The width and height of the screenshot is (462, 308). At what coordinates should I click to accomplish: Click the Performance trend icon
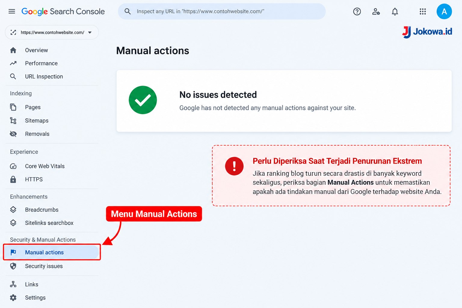pyautogui.click(x=13, y=63)
